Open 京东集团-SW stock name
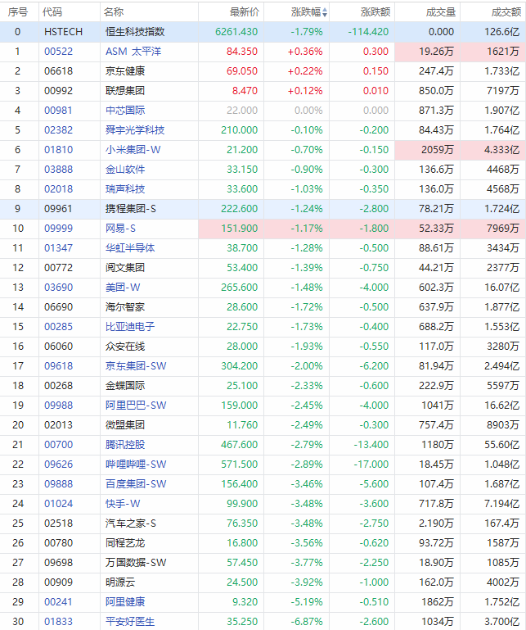This screenshot has height=630, width=526. (136, 366)
